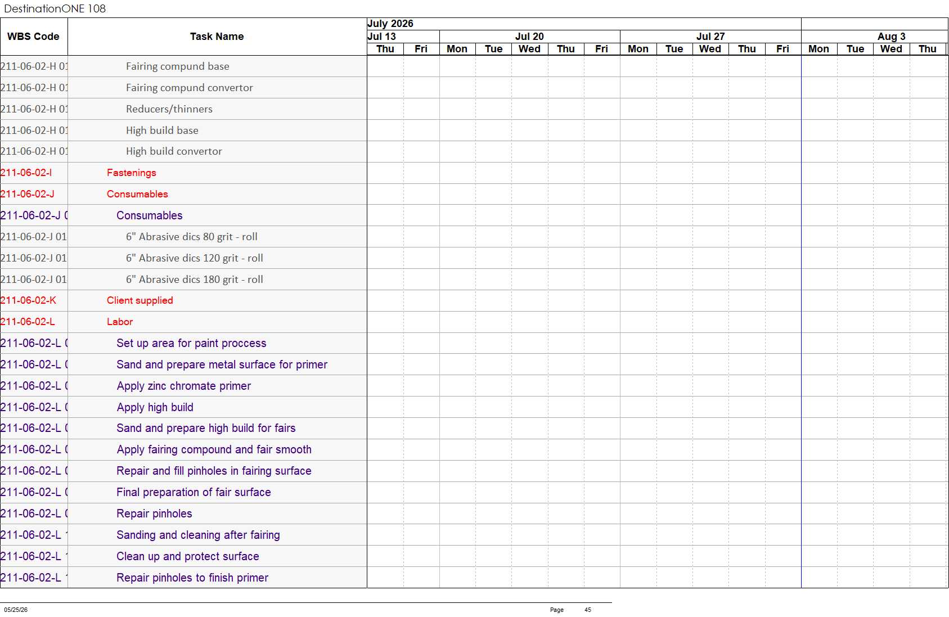Select the Reducers/thinners item
The image size is (949, 617).
point(169,109)
